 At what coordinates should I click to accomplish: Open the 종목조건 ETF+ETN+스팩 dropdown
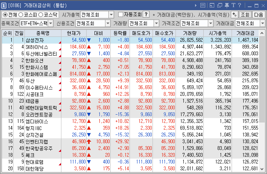click(50, 23)
